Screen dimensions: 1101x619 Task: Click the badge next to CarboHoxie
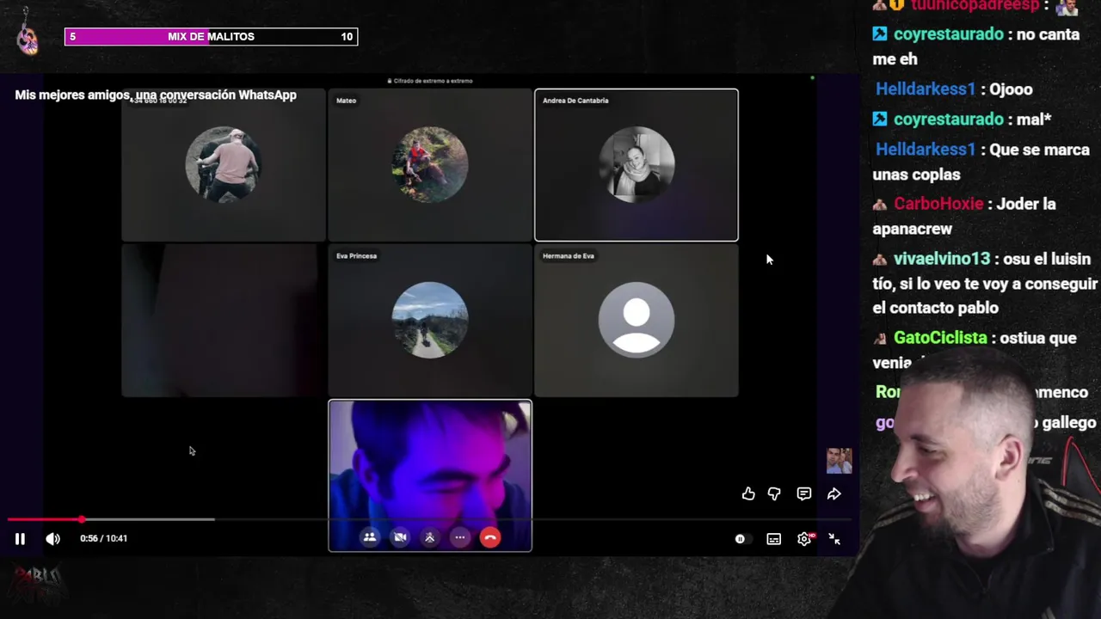880,205
